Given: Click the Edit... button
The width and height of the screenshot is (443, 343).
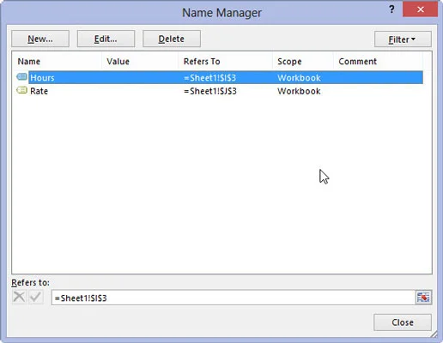Looking at the screenshot, I should [106, 39].
